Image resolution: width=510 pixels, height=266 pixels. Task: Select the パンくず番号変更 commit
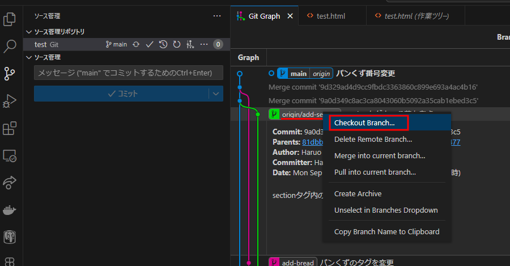365,74
